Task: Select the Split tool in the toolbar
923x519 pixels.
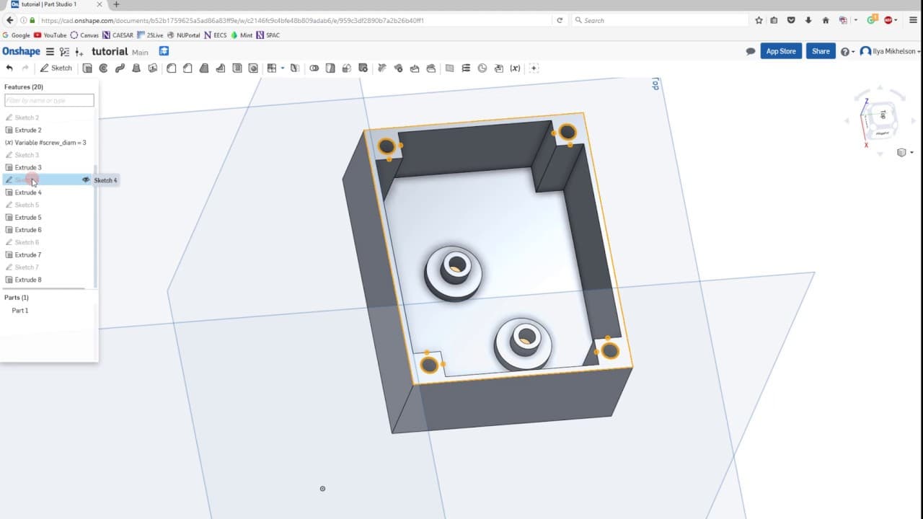Action: [x=330, y=68]
